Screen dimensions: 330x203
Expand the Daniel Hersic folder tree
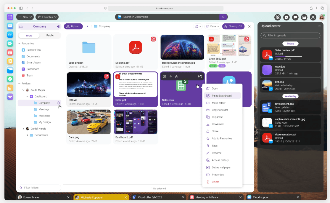tap(23, 129)
